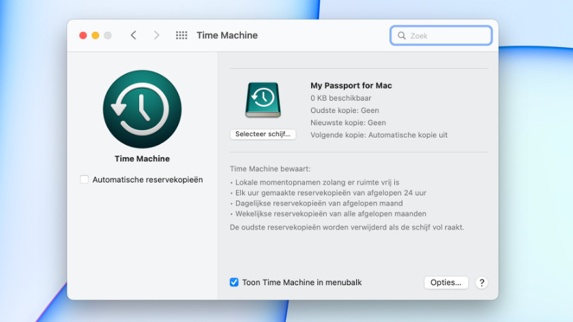Click 'Oudste kopie: Geen' text
The width and height of the screenshot is (573, 322).
[344, 110]
